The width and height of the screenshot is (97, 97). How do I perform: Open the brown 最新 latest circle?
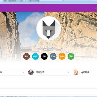[x=26, y=56]
